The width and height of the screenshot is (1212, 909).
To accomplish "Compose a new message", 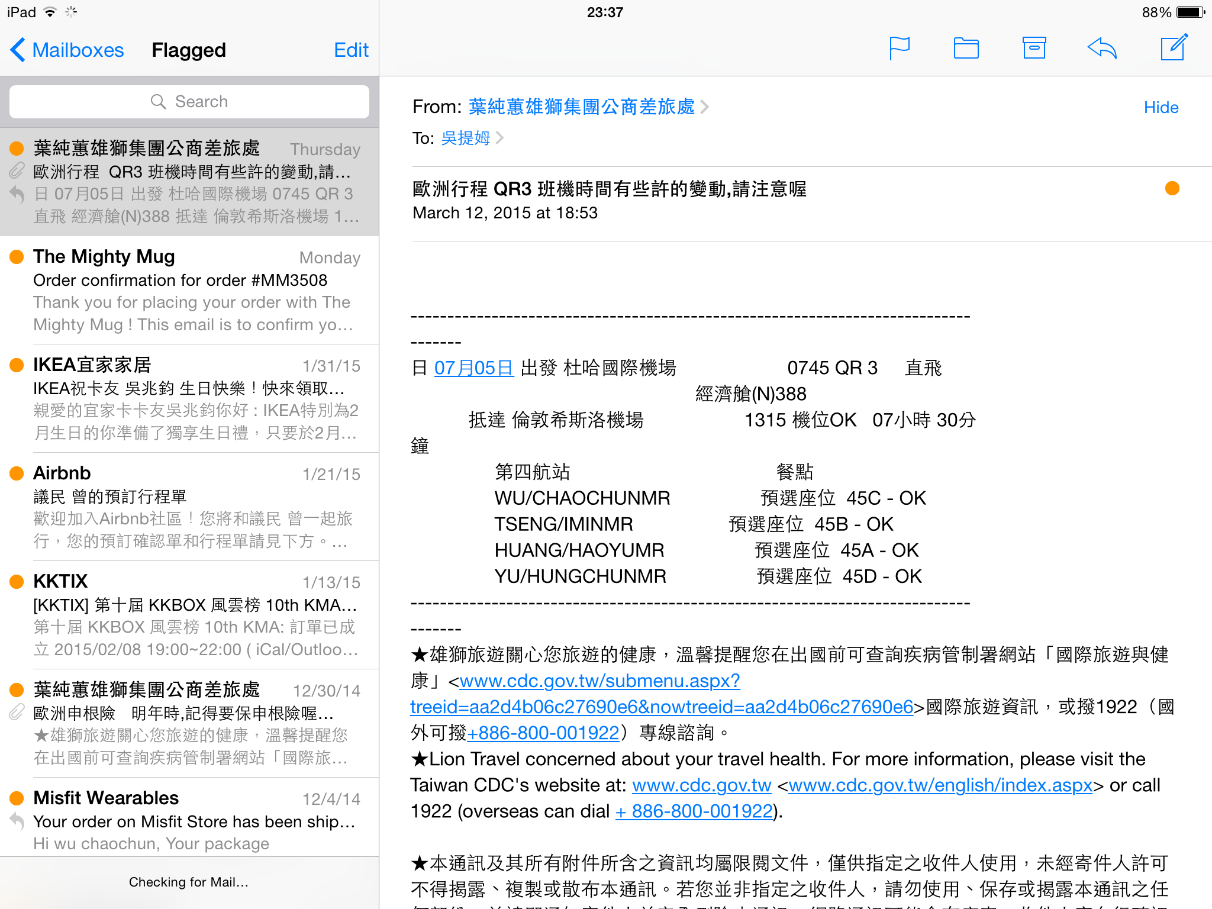I will pos(1174,47).
